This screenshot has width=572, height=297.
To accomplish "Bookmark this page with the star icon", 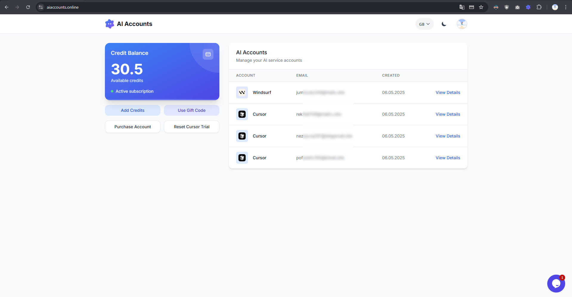I will 481,7.
